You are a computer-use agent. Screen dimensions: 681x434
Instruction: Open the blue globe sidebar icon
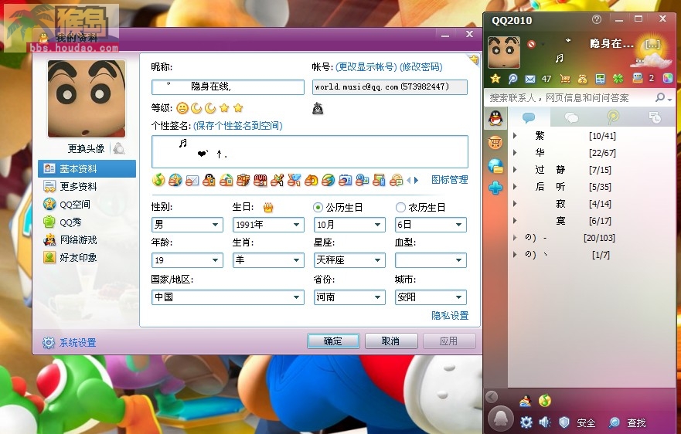[x=495, y=166]
